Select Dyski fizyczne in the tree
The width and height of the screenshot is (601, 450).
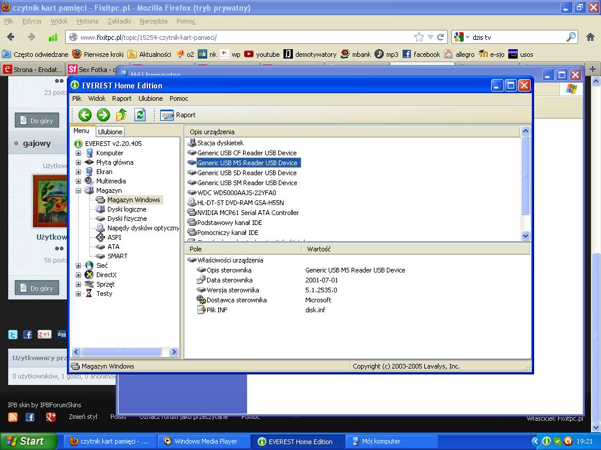pyautogui.click(x=127, y=219)
